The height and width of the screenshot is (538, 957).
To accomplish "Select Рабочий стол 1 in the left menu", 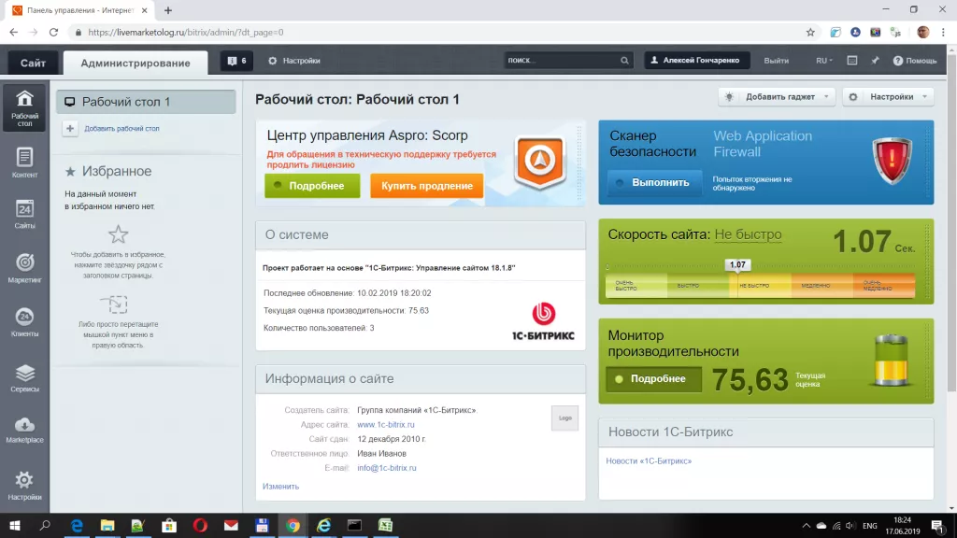I will click(146, 102).
